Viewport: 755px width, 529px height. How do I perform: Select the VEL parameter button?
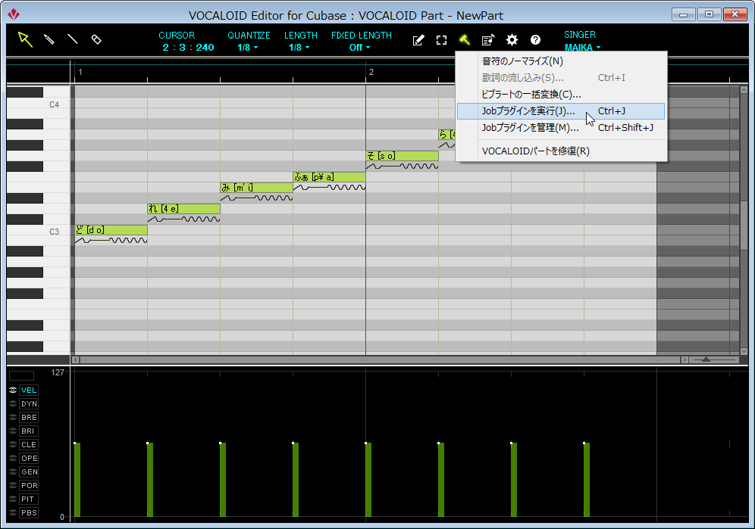coord(29,390)
